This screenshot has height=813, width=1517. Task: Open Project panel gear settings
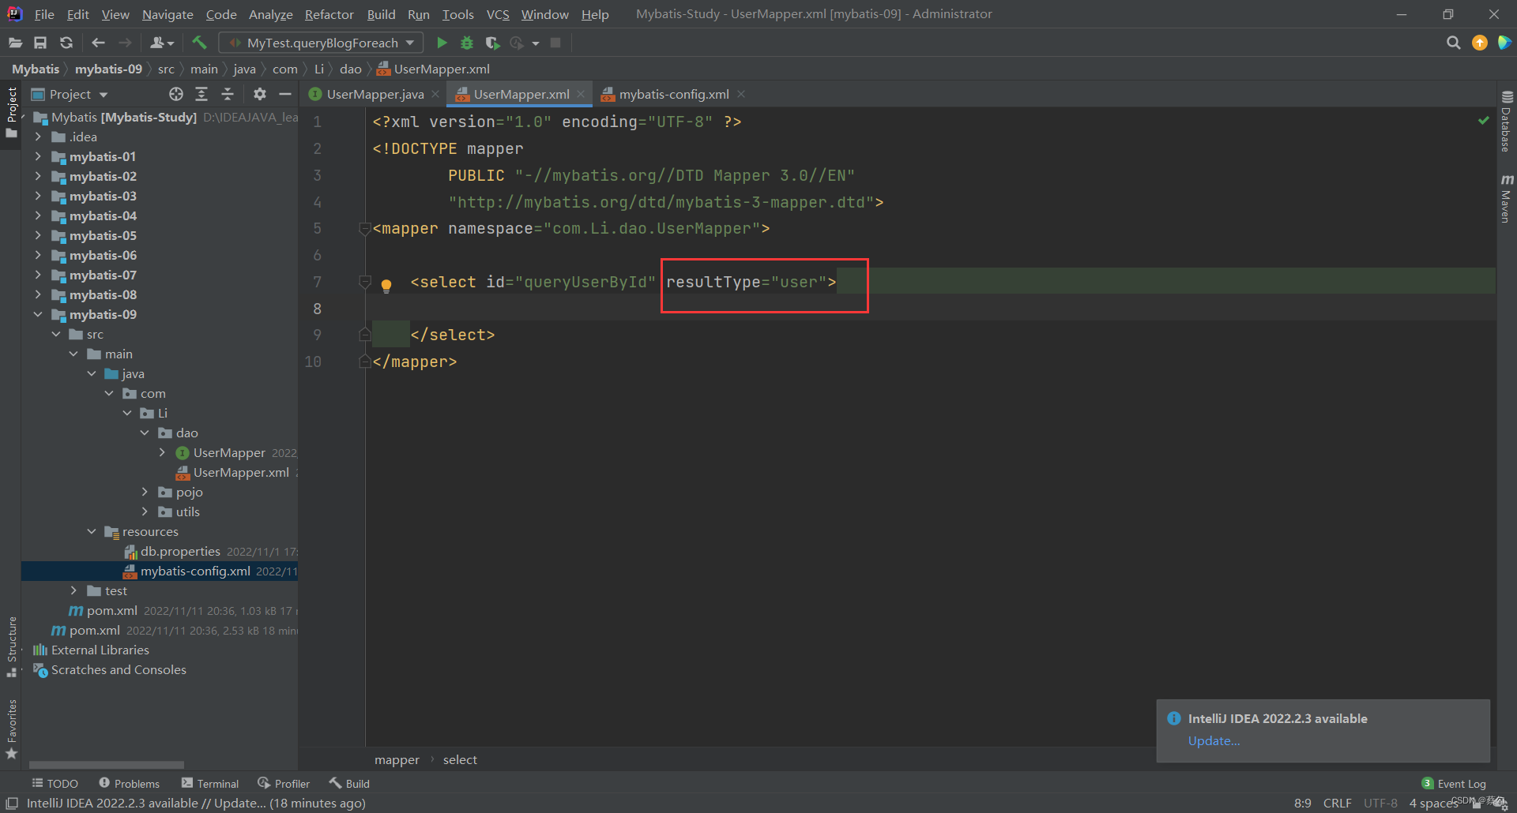pos(259,94)
